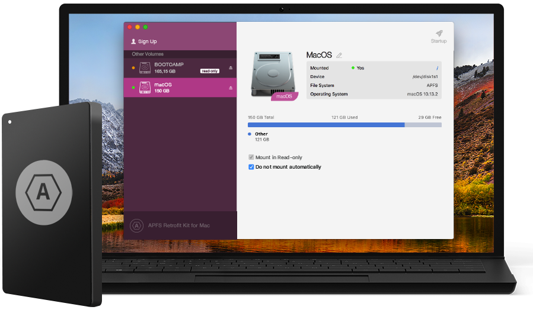Click the read-only badge on BOOTCAMP
The width and height of the screenshot is (533, 313).
tap(210, 71)
